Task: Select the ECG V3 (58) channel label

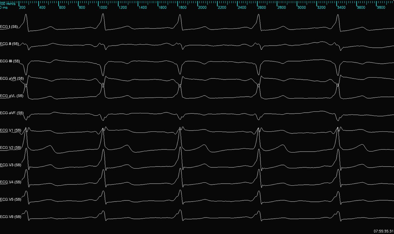Action: (11, 165)
